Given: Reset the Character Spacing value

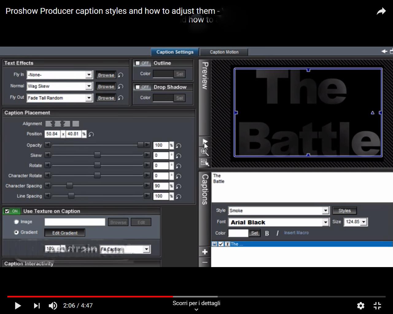Looking at the screenshot, I should tap(178, 186).
